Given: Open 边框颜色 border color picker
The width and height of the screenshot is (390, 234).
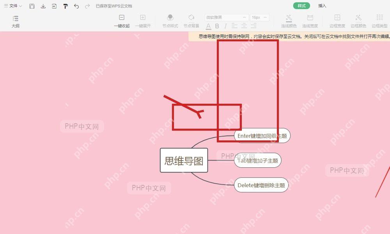Looking at the screenshot, I should click(358, 21).
